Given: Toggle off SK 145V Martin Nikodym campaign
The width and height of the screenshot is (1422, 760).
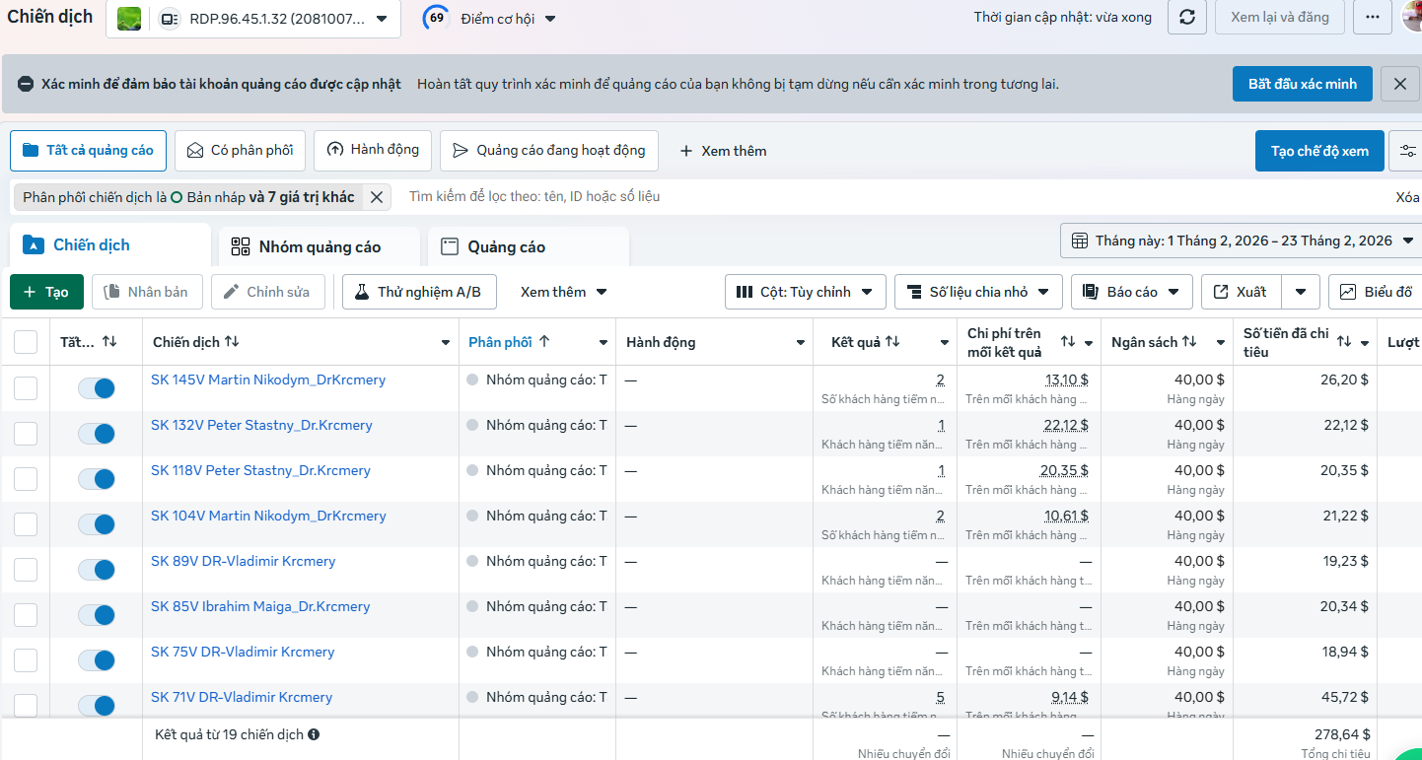Looking at the screenshot, I should pos(97,388).
